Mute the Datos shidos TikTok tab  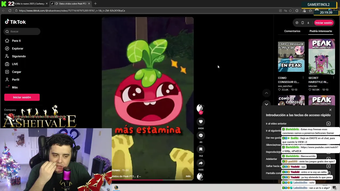point(56,4)
